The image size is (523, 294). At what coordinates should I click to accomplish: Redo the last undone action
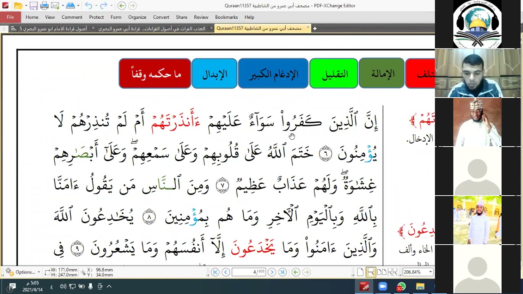(103, 6)
